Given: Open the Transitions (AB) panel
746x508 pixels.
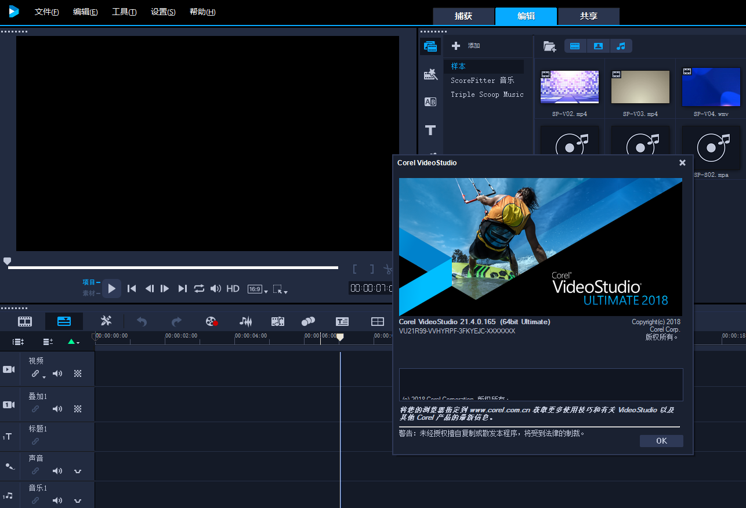Looking at the screenshot, I should tap(430, 102).
